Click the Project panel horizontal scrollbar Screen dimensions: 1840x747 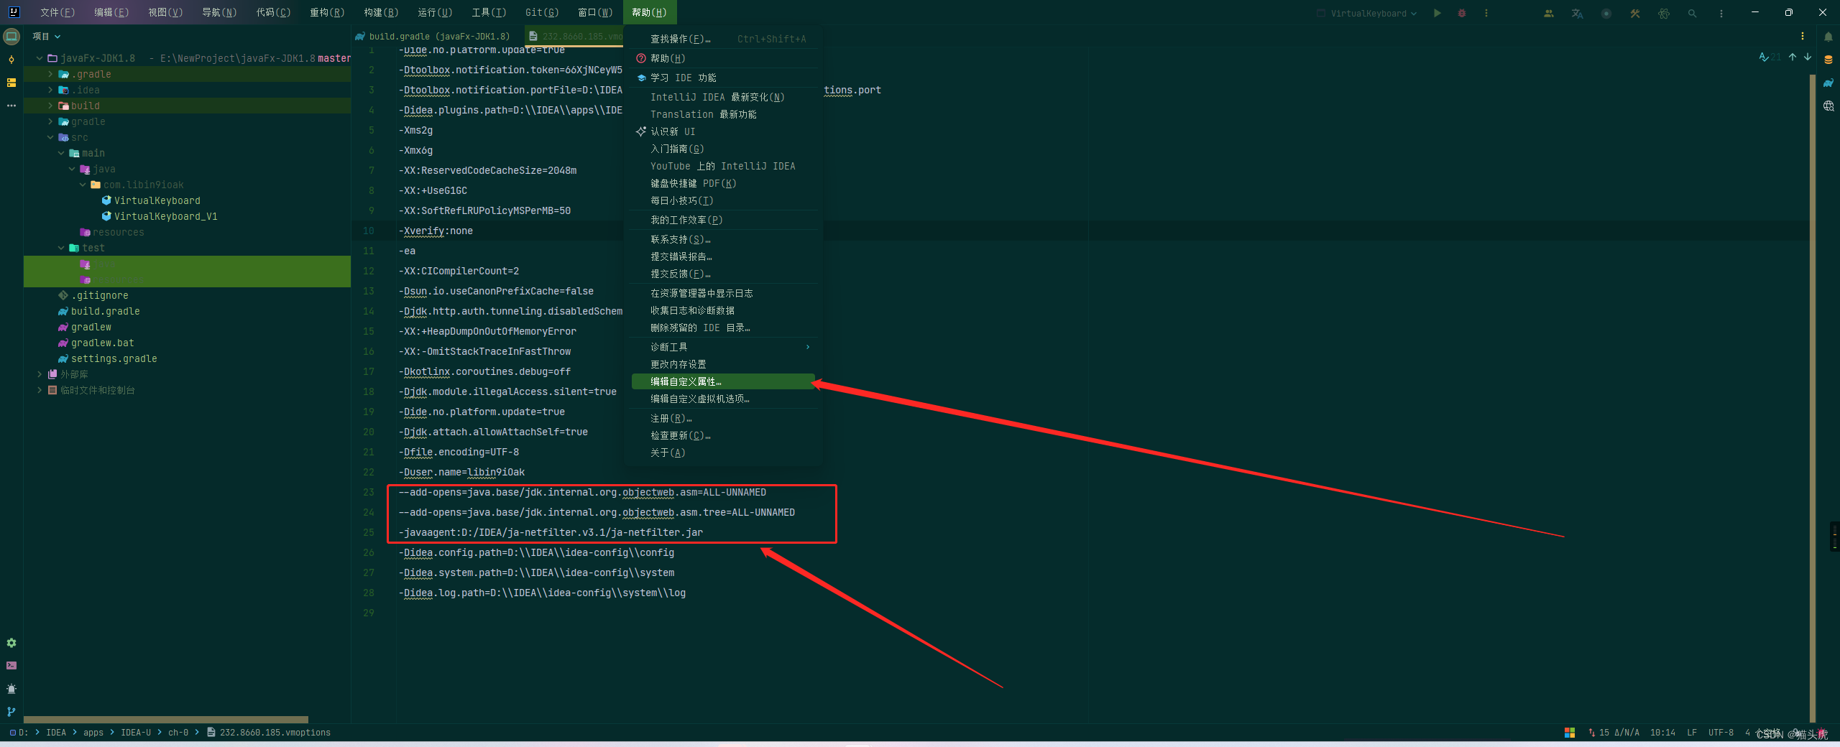(x=166, y=719)
